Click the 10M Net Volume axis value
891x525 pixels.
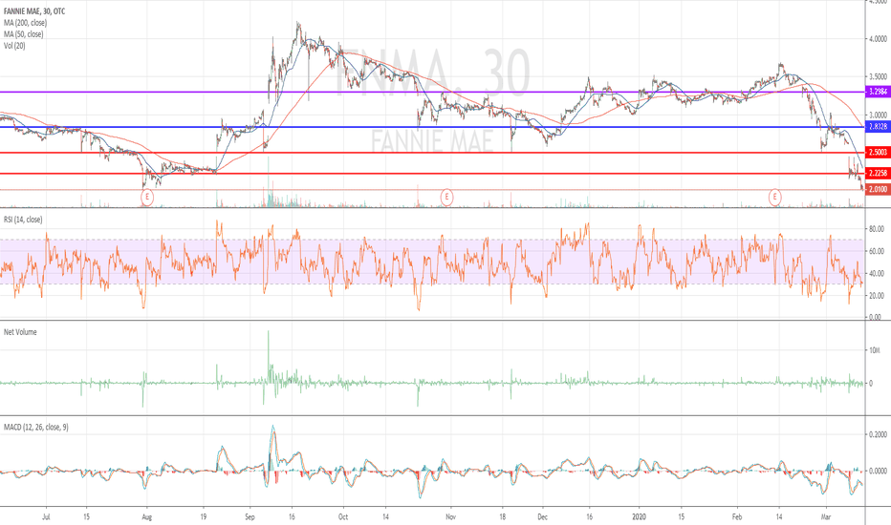pos(874,350)
